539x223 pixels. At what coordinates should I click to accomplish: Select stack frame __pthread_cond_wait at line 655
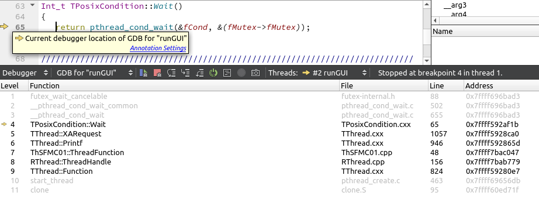point(67,115)
